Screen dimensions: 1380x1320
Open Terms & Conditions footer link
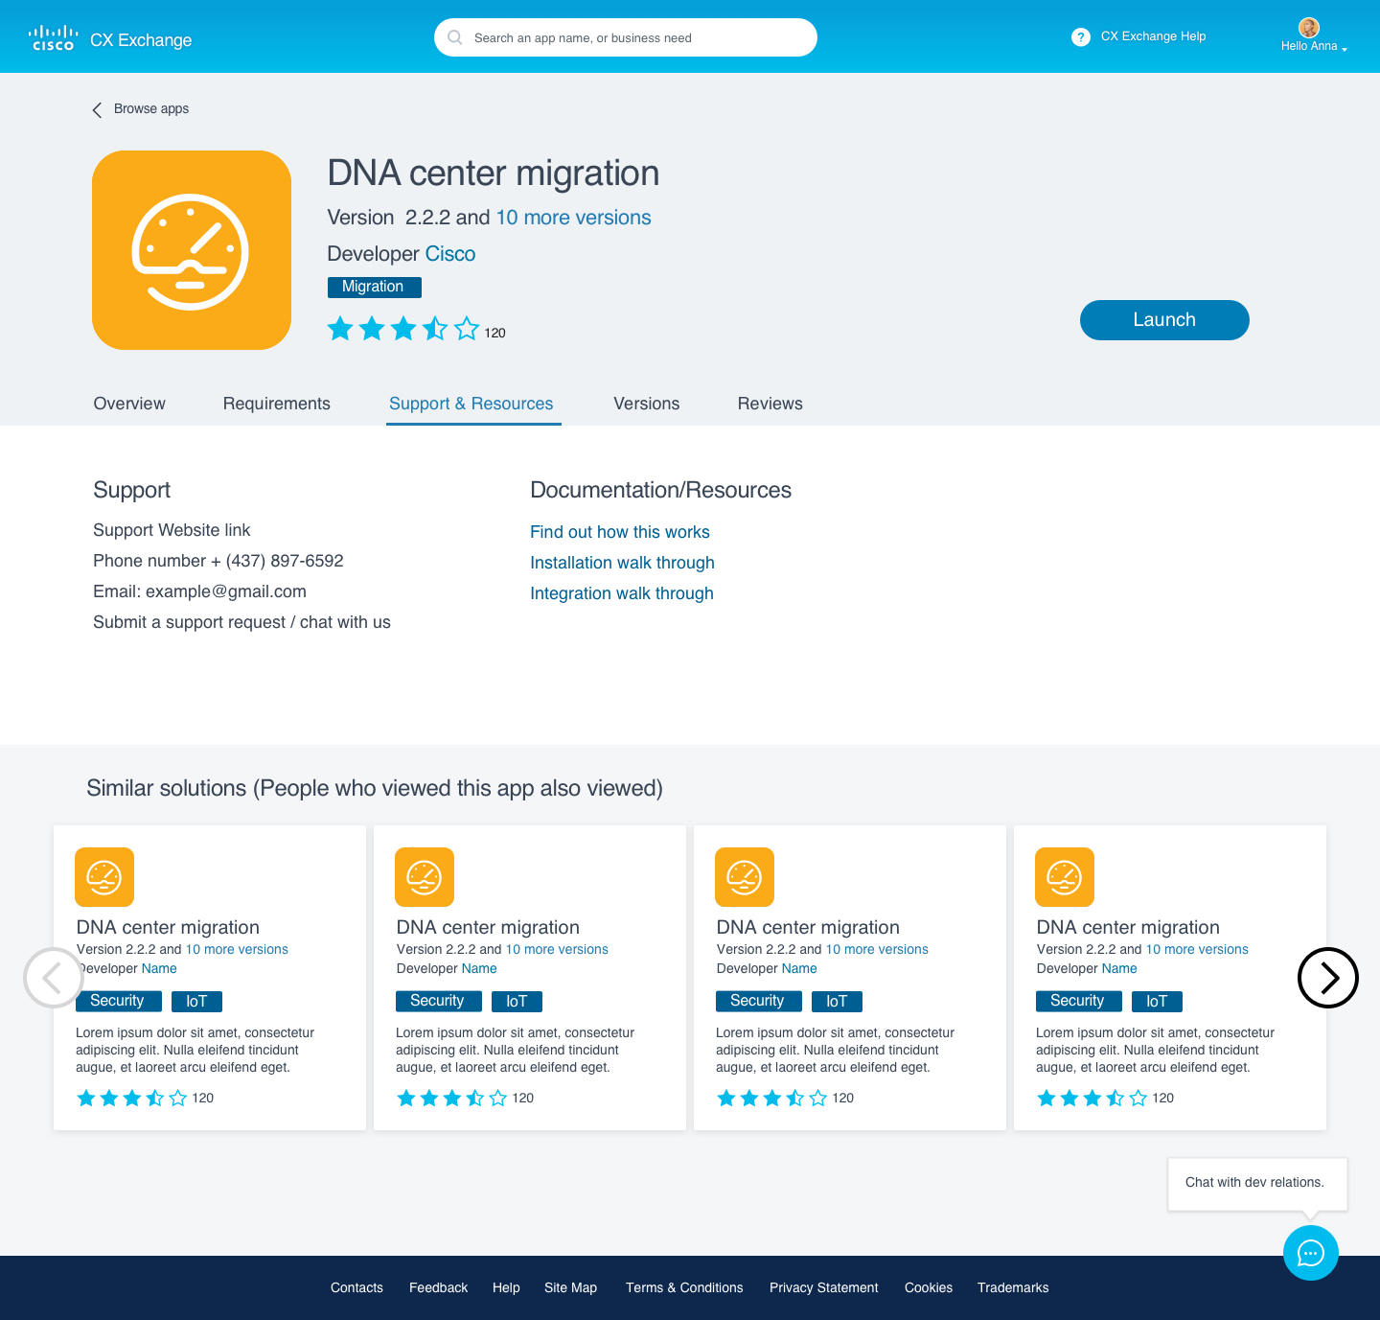coord(684,1287)
